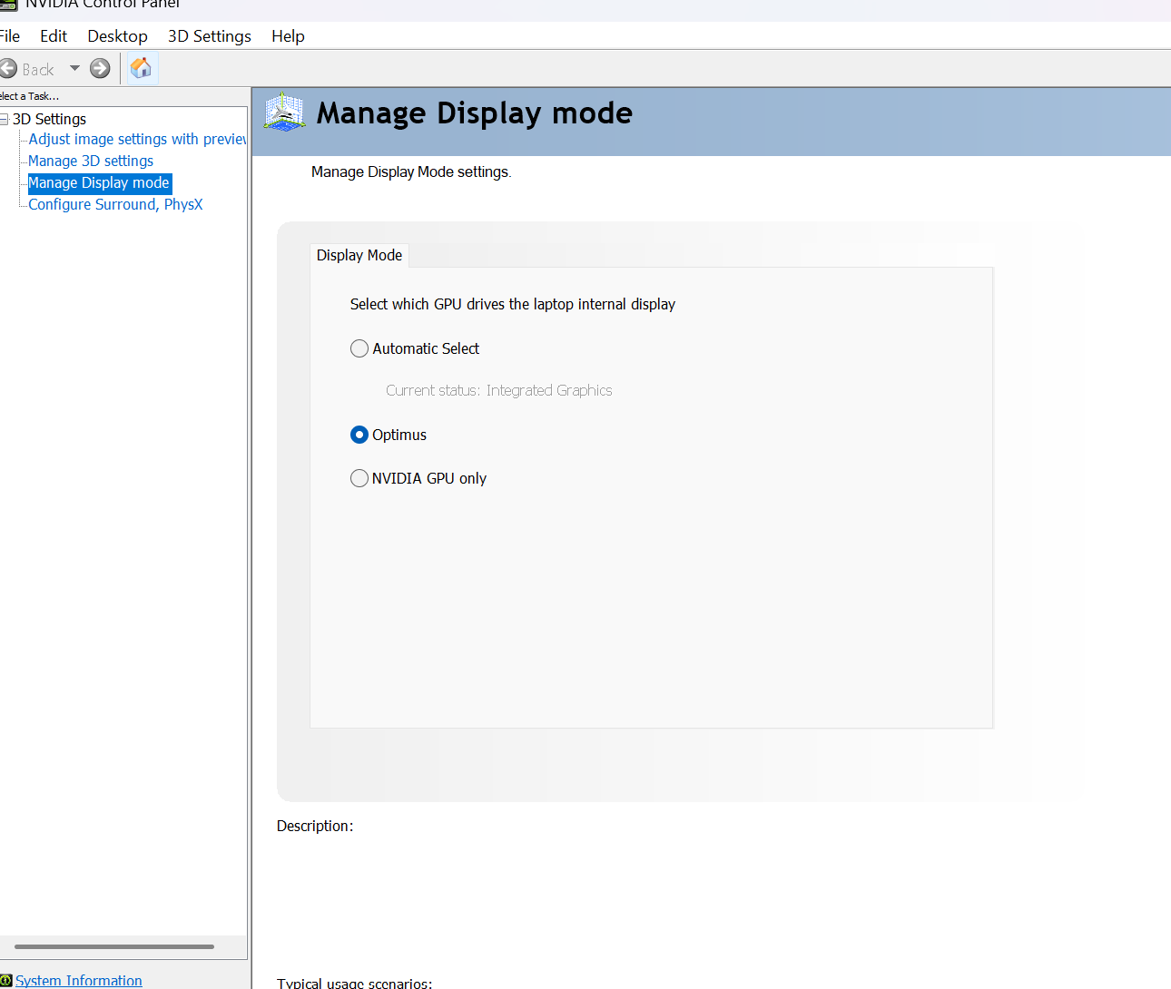This screenshot has height=989, width=1171.
Task: Click the Back arrow icon
Action: coord(8,69)
